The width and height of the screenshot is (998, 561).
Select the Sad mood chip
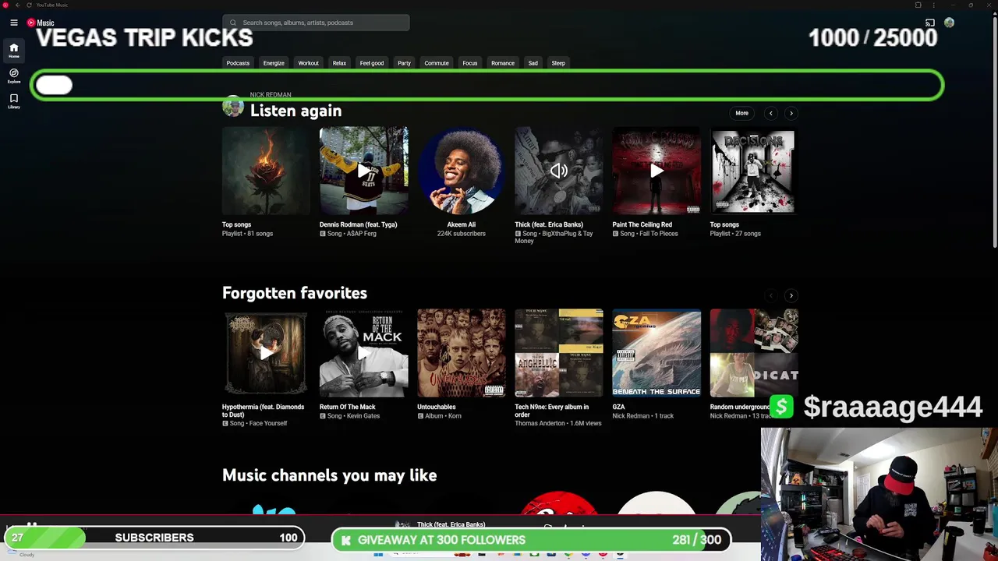[533, 63]
